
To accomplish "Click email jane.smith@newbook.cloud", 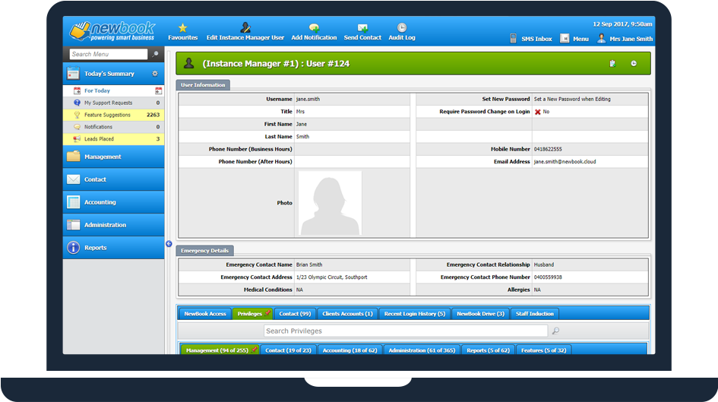I will (565, 162).
